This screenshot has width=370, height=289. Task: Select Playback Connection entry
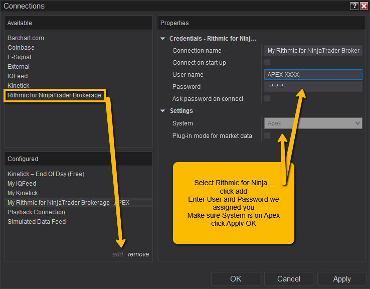[36, 212]
